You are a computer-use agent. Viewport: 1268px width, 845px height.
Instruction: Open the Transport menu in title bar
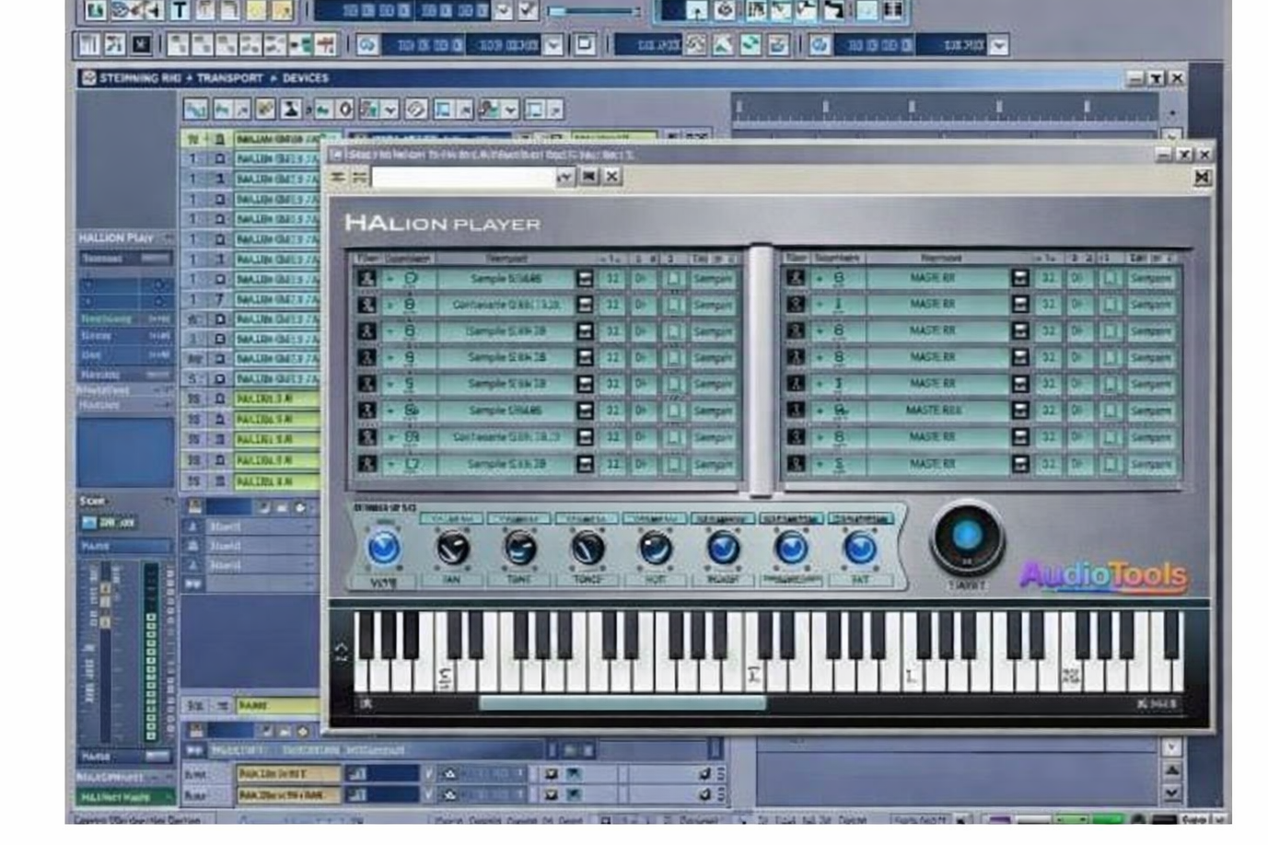click(x=229, y=78)
